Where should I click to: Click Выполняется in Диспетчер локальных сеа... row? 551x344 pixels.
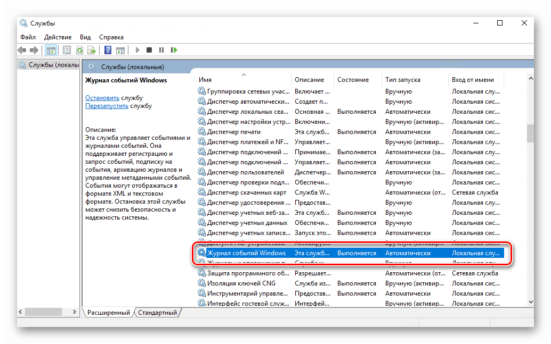356,112
